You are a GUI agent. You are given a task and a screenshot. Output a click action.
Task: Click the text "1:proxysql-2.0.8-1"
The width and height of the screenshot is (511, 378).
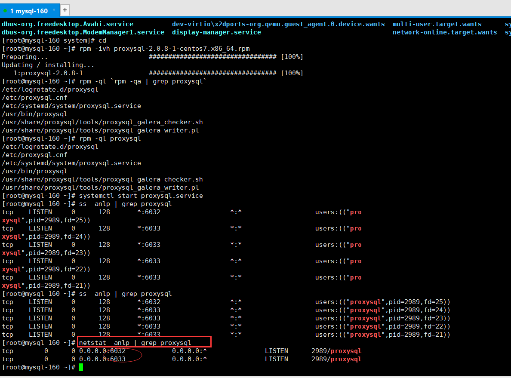point(48,73)
